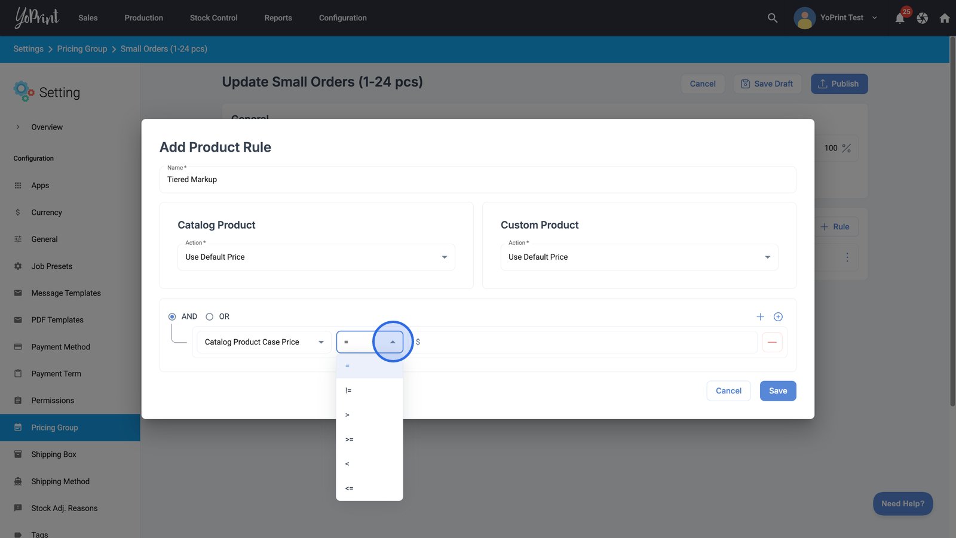
Task: Click Save in the dialog
Action: 777,391
